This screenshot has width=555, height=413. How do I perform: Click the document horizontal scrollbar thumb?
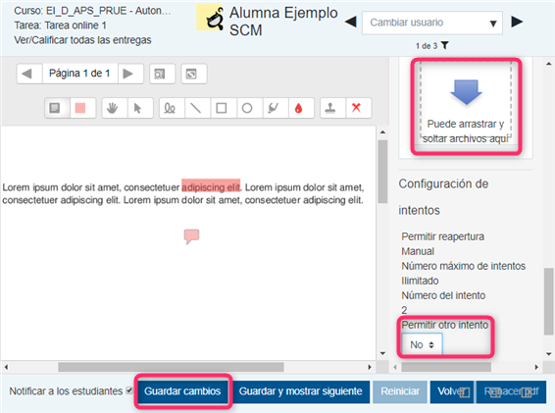[x=171, y=367]
